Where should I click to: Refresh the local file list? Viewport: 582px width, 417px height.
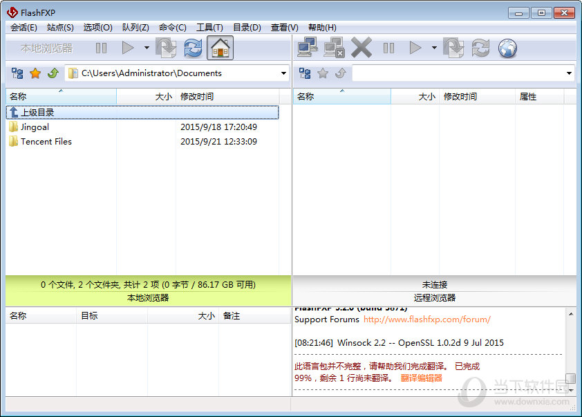tap(194, 48)
